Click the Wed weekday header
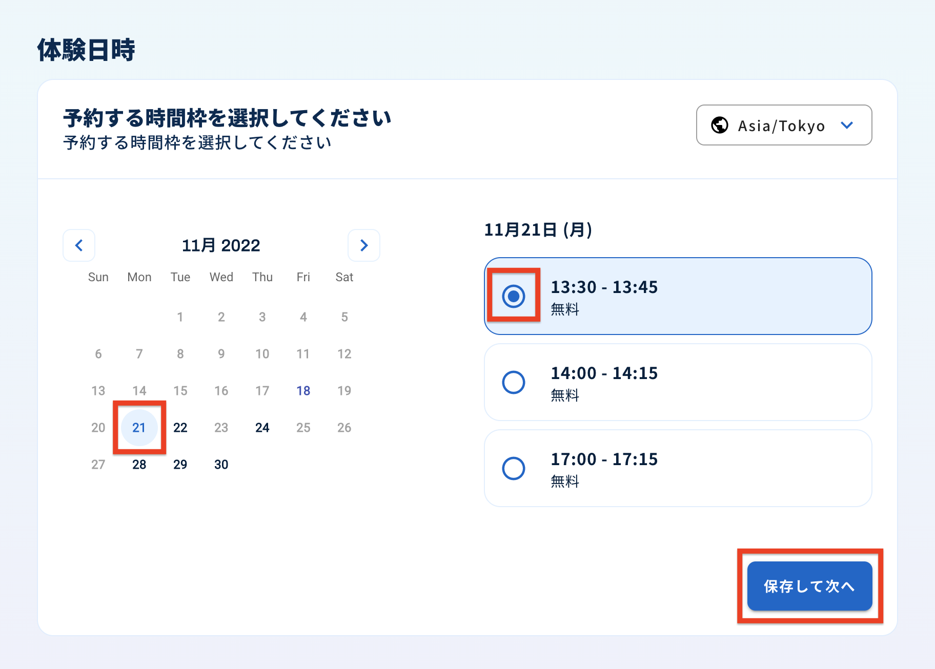The image size is (935, 669). click(221, 277)
